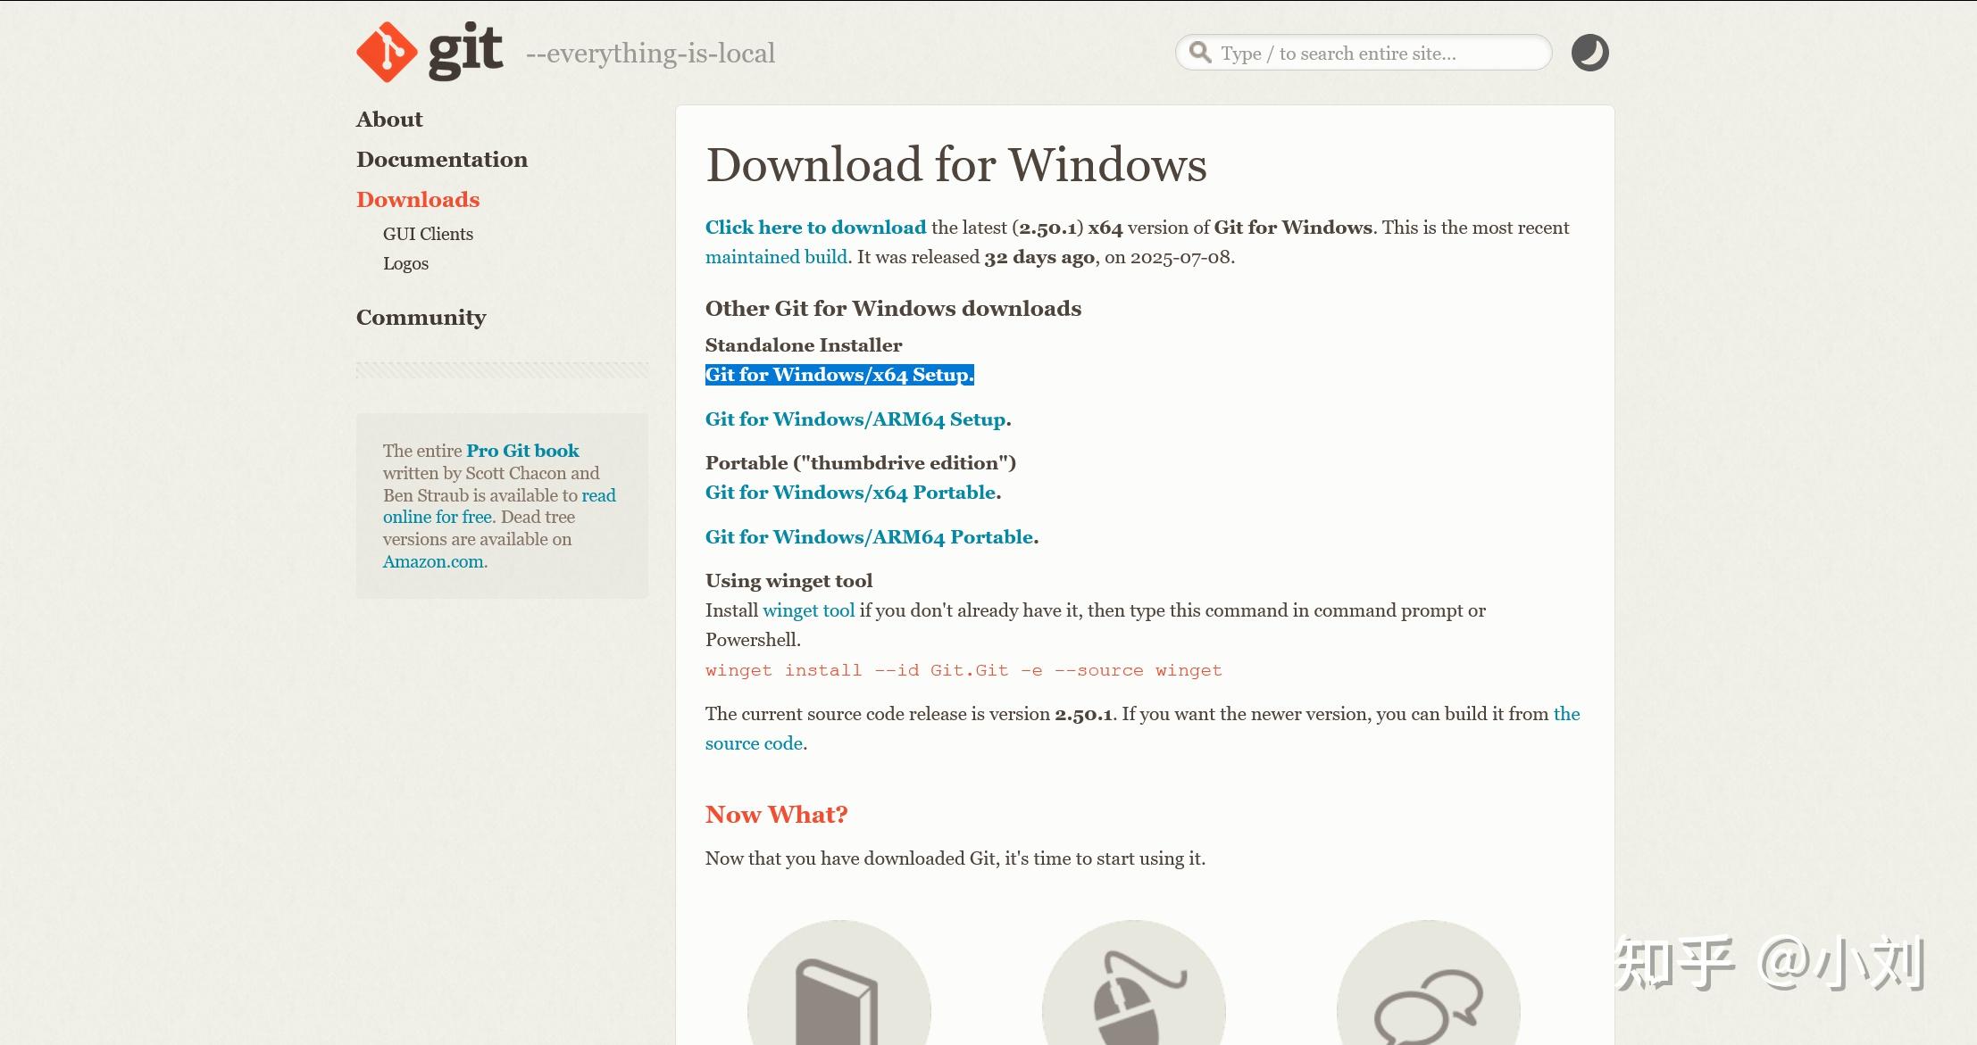Open the winget tool link
Screen dimensions: 1977x1045
808,610
